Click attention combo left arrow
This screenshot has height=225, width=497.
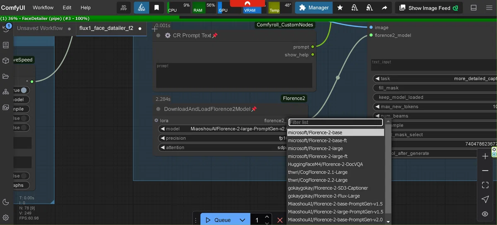162,148
